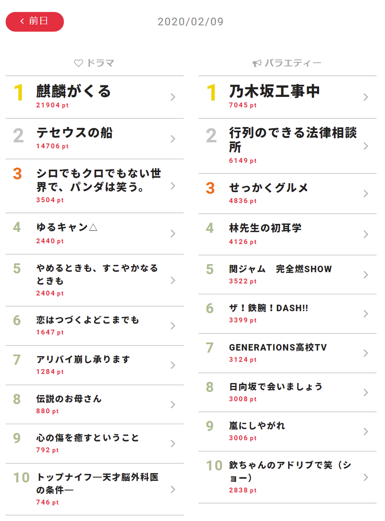Expand the 伝説のお母さん entry via its arrow
This screenshot has width=385, height=521.
tap(173, 405)
